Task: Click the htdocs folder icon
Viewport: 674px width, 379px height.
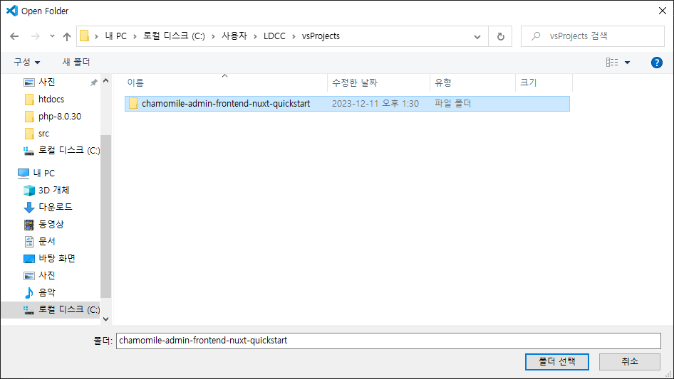Action: (29, 100)
